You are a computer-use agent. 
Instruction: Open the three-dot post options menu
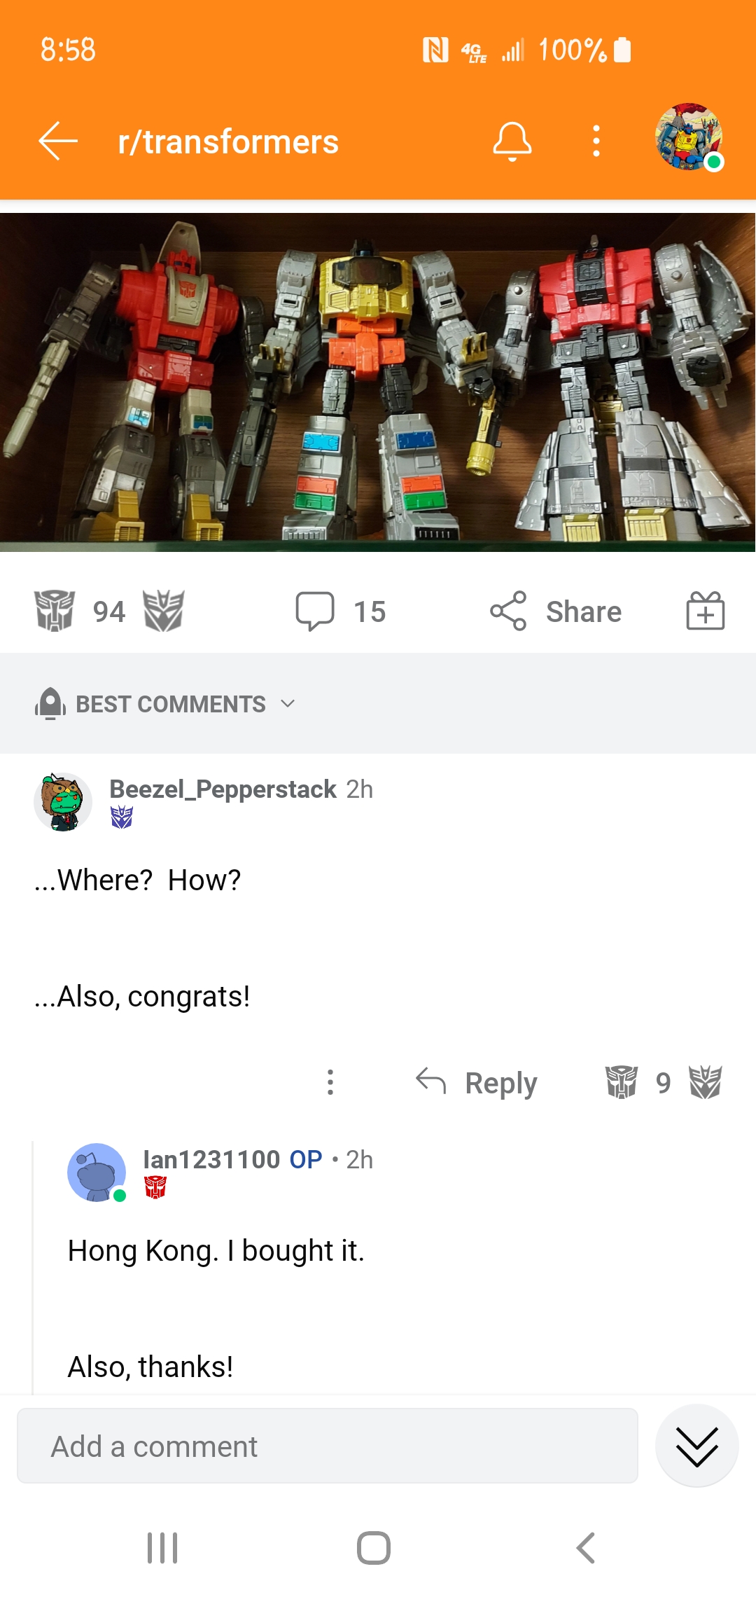(596, 141)
